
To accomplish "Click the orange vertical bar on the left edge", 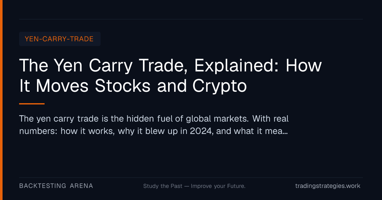I will tap(1, 100).
